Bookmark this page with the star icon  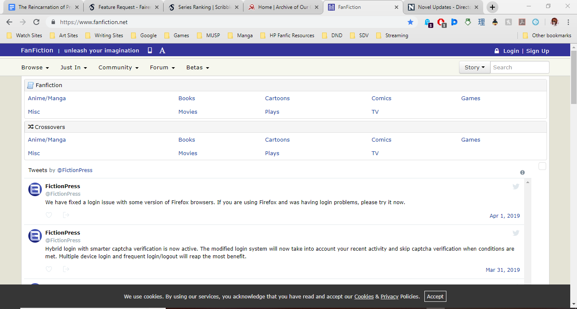click(410, 22)
